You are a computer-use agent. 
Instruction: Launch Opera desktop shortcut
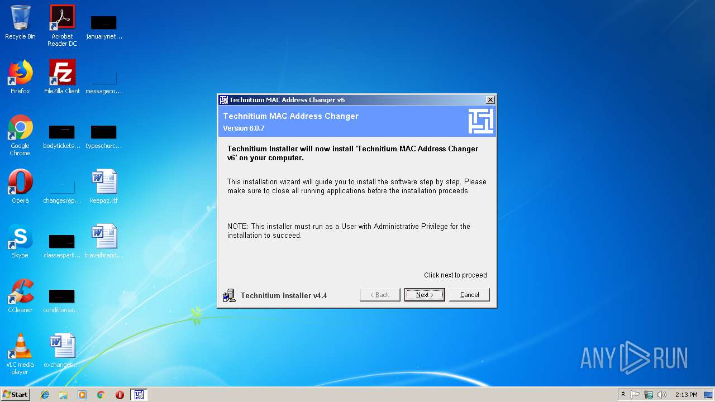click(x=20, y=186)
